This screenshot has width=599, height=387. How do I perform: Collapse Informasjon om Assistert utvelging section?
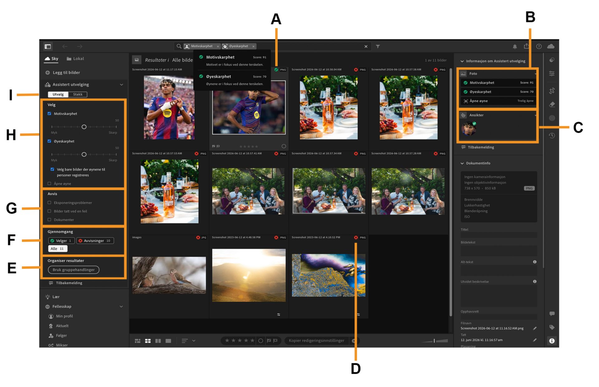(462, 61)
